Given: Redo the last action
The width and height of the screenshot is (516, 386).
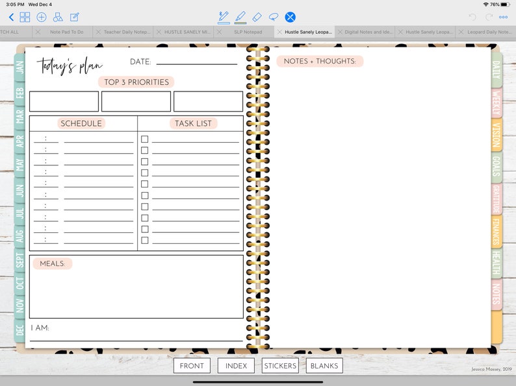Looking at the screenshot, I should (x=489, y=17).
